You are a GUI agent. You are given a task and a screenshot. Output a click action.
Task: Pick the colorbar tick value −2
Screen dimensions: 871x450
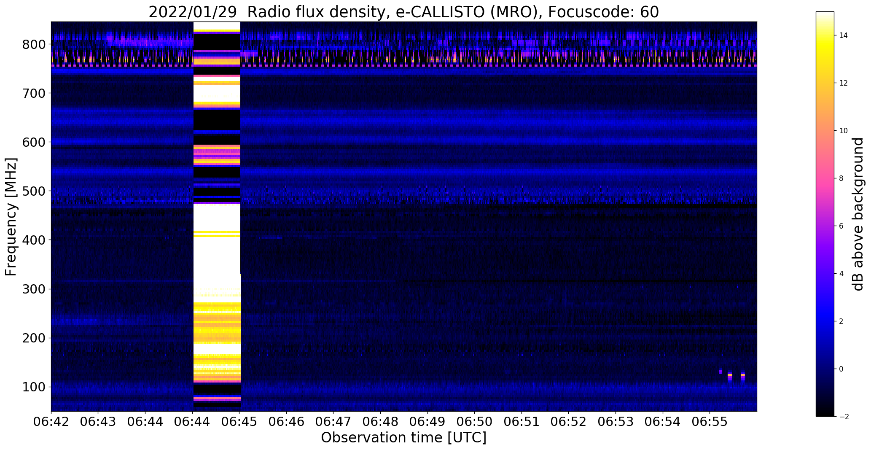coord(843,417)
